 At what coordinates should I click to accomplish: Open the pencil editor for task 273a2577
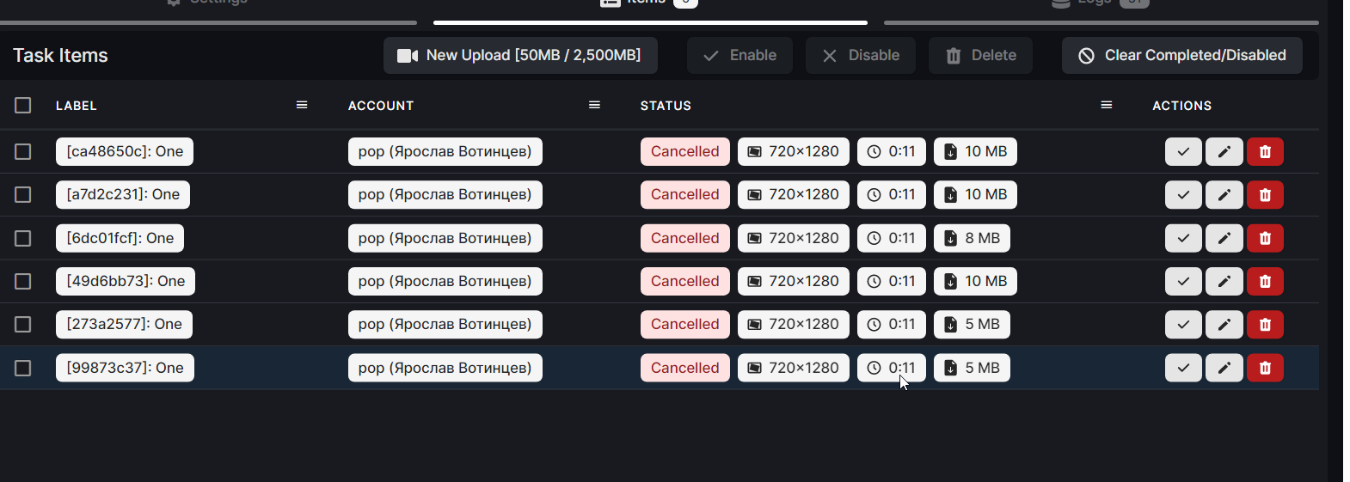[1224, 324]
